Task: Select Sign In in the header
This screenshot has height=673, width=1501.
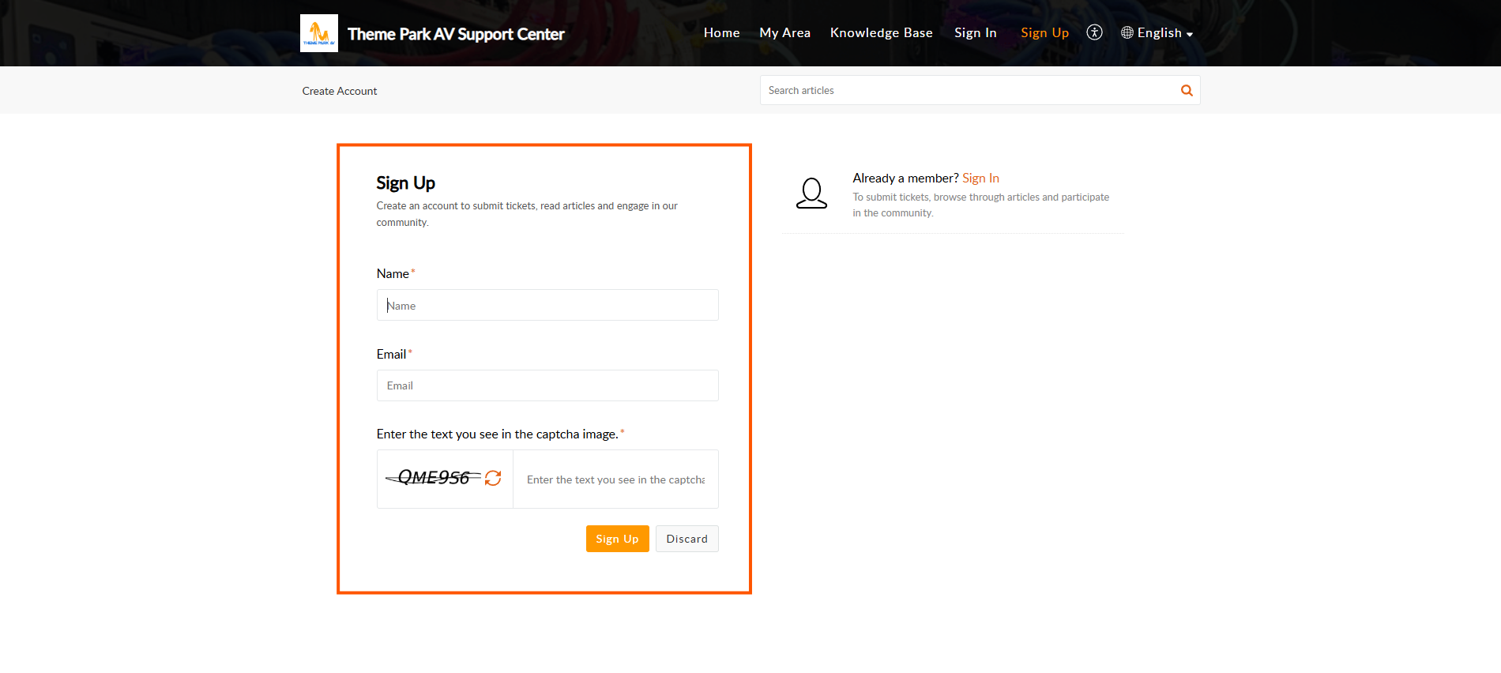Action: click(976, 32)
